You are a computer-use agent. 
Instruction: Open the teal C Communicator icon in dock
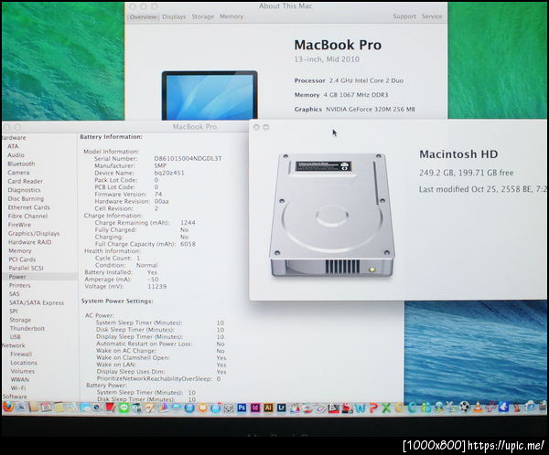pos(412,407)
